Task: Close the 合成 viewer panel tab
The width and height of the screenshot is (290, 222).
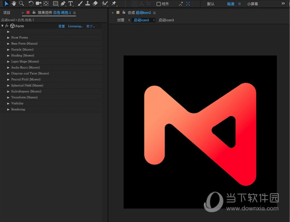Action: [113, 13]
